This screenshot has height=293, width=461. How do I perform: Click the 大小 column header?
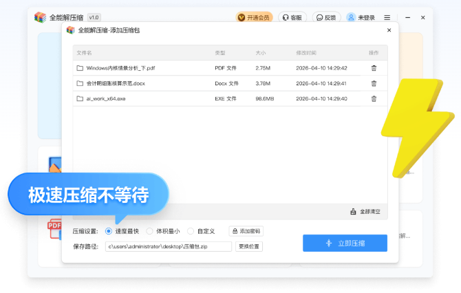(261, 53)
